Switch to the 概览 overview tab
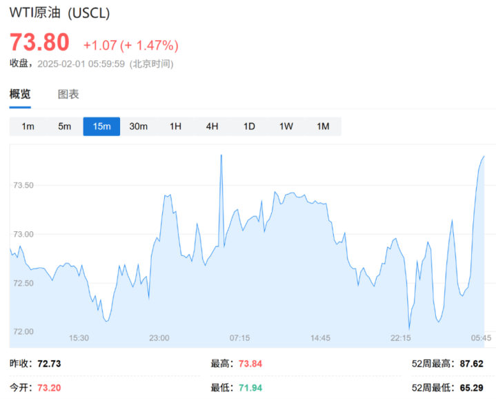Image resolution: width=496 pixels, height=399 pixels. pos(20,94)
